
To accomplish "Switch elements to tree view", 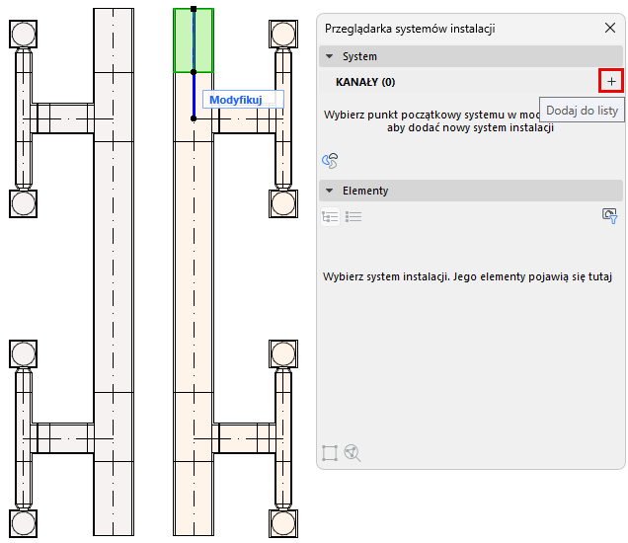I will point(331,217).
